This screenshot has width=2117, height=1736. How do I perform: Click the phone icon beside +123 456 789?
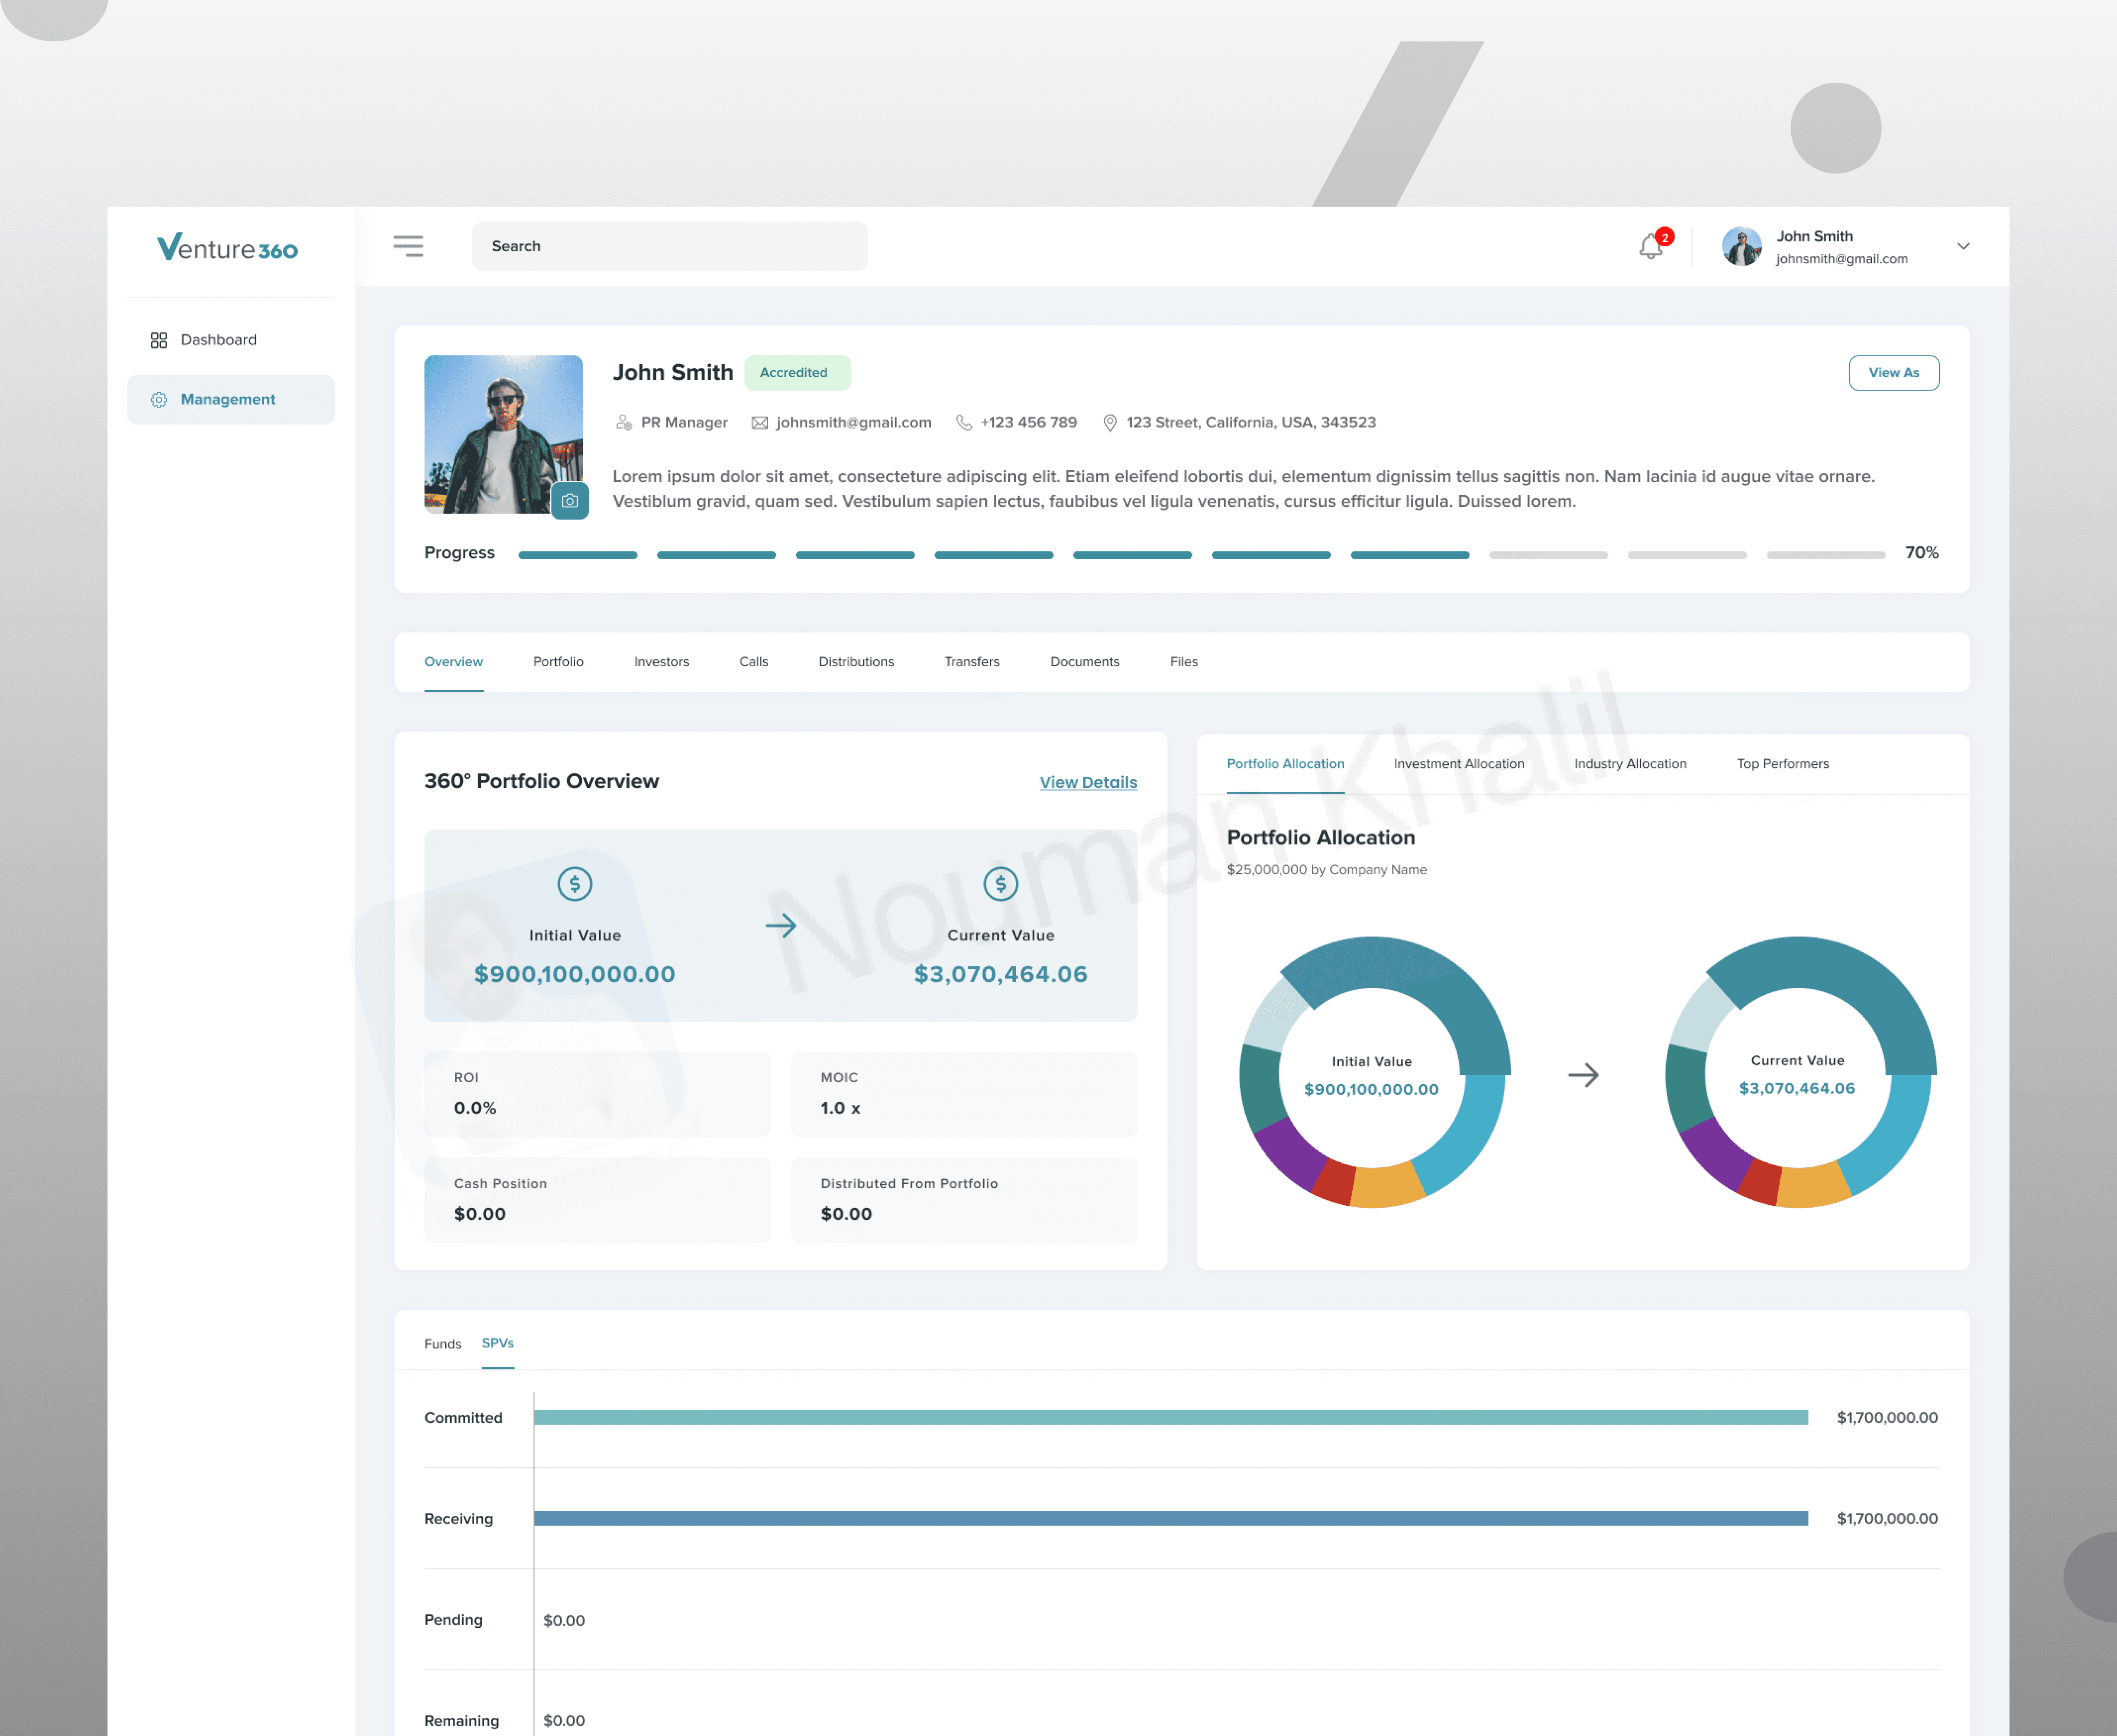[x=963, y=423]
